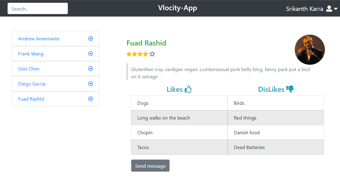Click arrow icon beside Diego Garcia
The width and height of the screenshot is (340, 196).
pyautogui.click(x=91, y=84)
